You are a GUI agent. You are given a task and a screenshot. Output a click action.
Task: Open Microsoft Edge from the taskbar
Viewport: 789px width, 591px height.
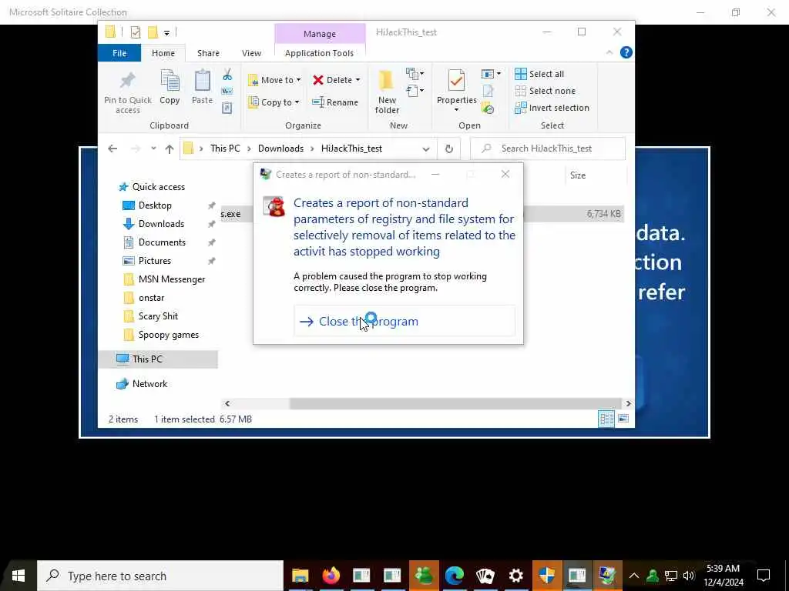(455, 576)
